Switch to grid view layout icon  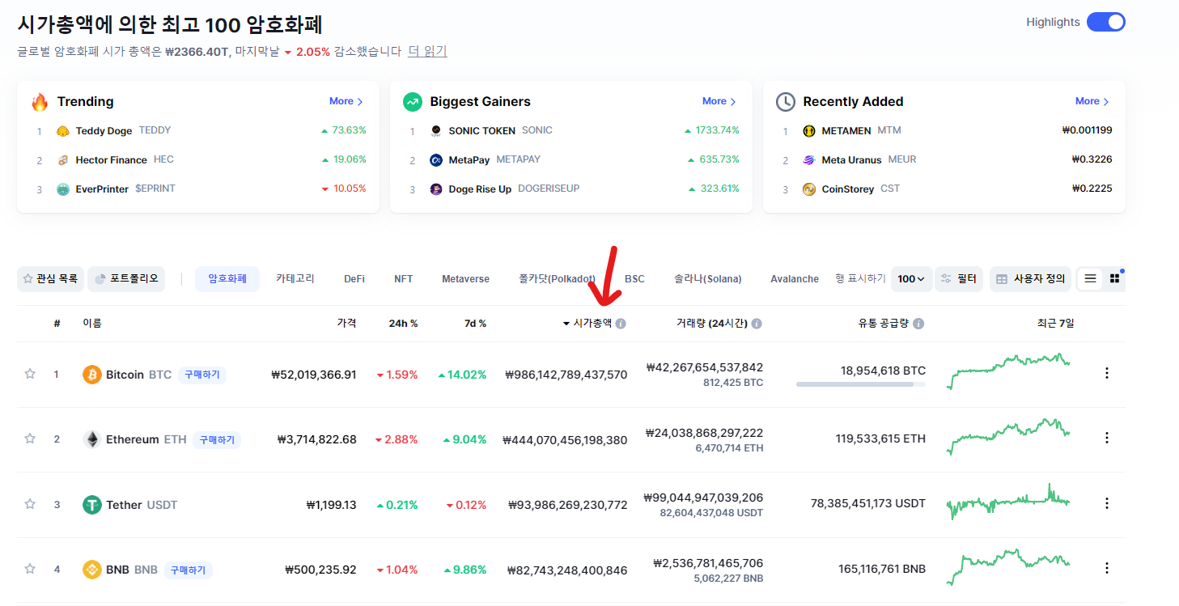(x=1114, y=278)
